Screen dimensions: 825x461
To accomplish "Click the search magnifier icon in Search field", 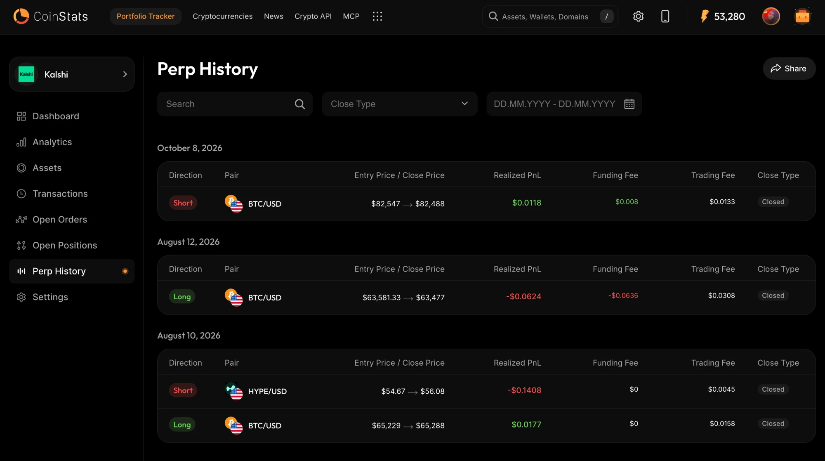I will pos(300,104).
